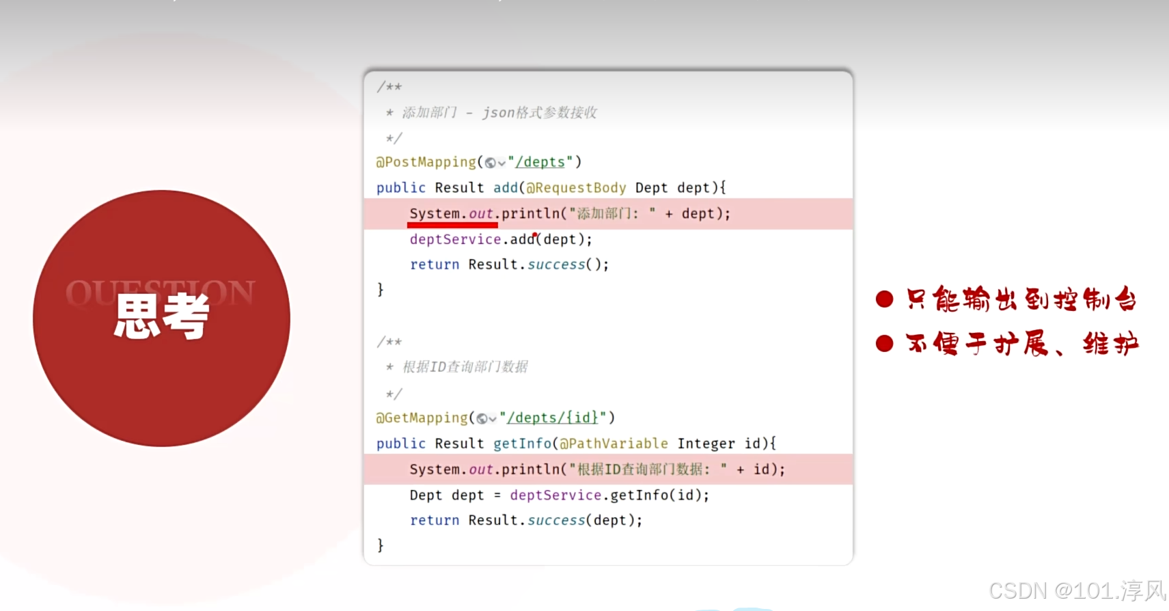Click the red bullet text "不便于扩展、维护"

(x=1022, y=343)
